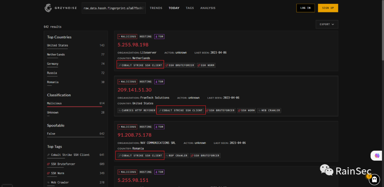The width and height of the screenshot is (384, 187).
Task: Open IP address 91.208.75.178
Action: click(x=134, y=135)
